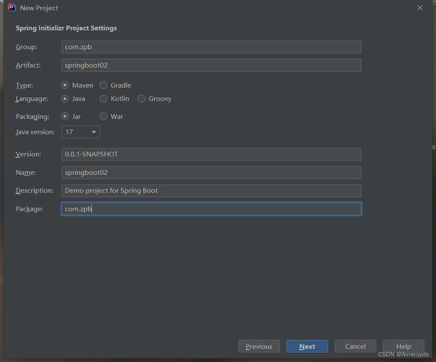Select the Name field containing springboot02

pyautogui.click(x=211, y=172)
